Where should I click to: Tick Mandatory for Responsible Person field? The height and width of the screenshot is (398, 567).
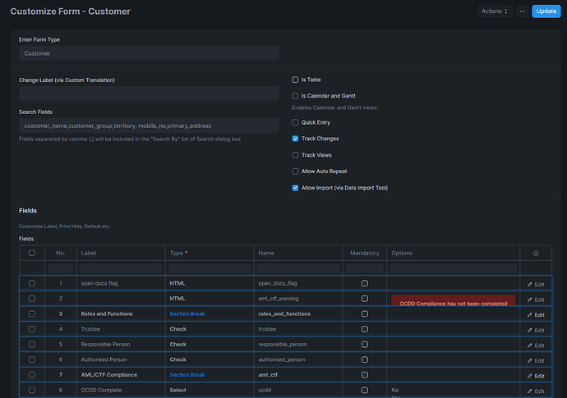click(365, 344)
